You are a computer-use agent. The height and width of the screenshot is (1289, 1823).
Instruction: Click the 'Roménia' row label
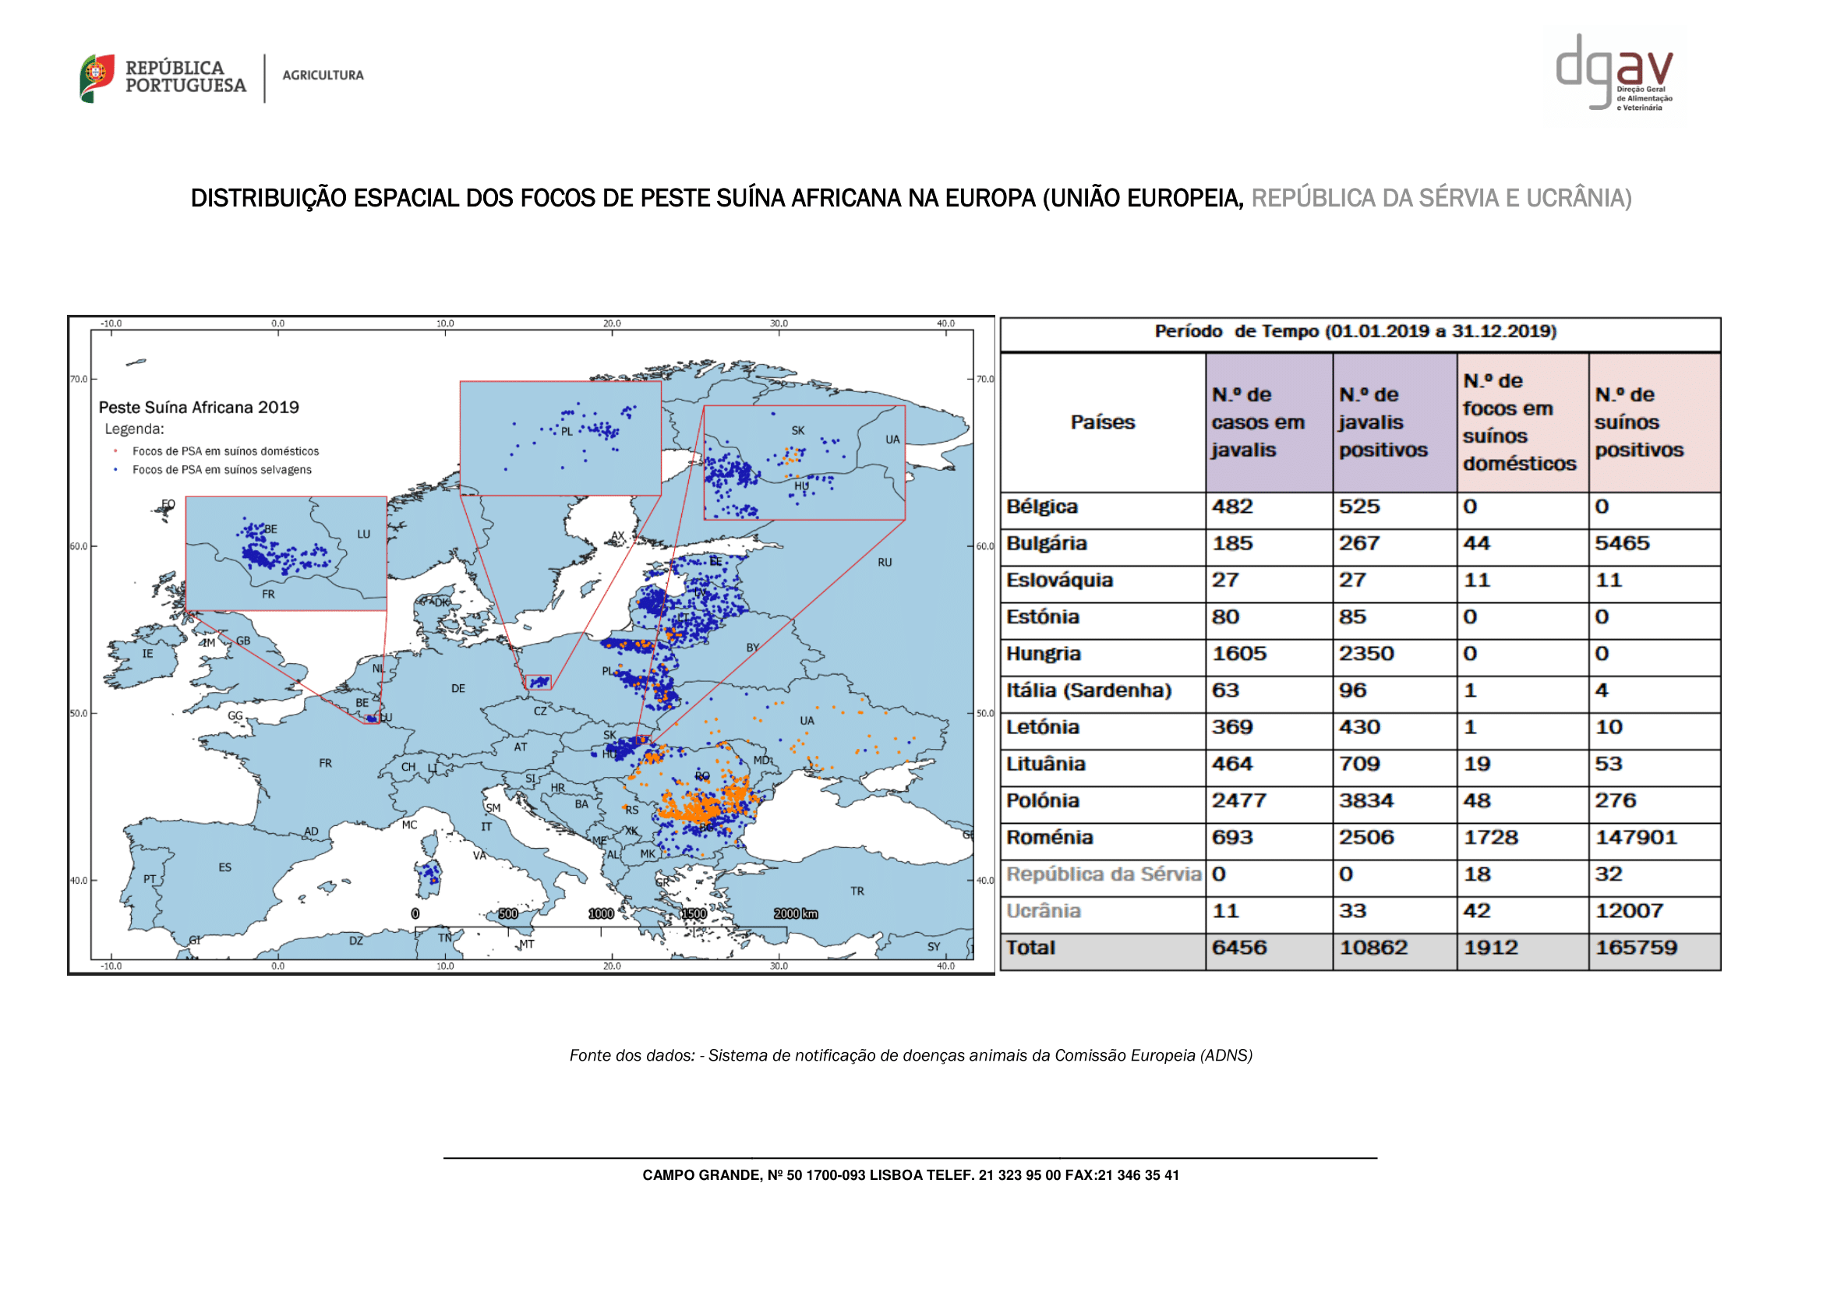click(1050, 837)
